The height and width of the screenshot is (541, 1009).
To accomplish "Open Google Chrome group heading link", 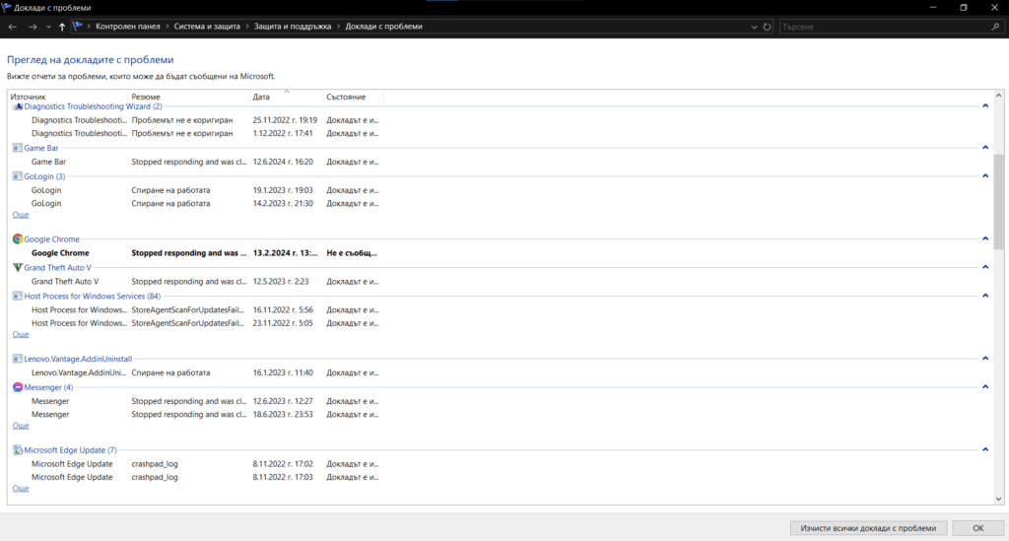I will (x=51, y=239).
